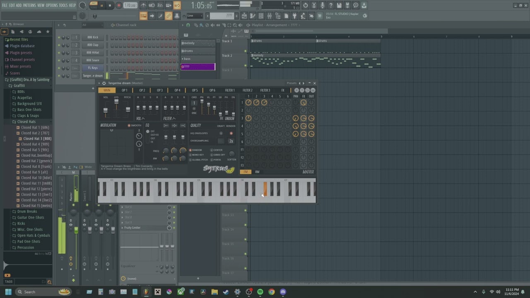The width and height of the screenshot is (530, 298).
Task: Enable MONO KEY option in Sytrus
Action: pyautogui.click(x=197, y=155)
